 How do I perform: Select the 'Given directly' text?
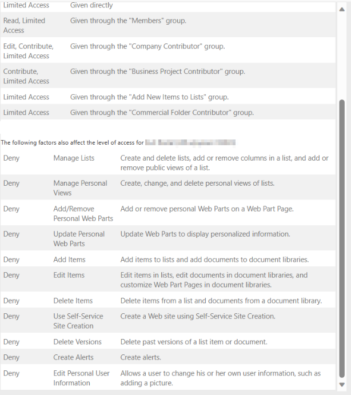pos(91,5)
